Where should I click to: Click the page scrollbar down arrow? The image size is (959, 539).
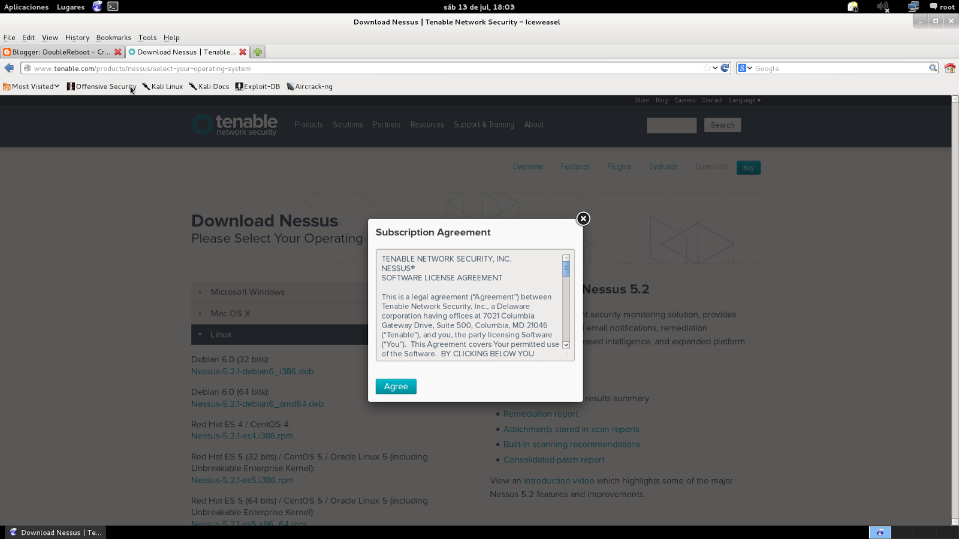click(955, 522)
